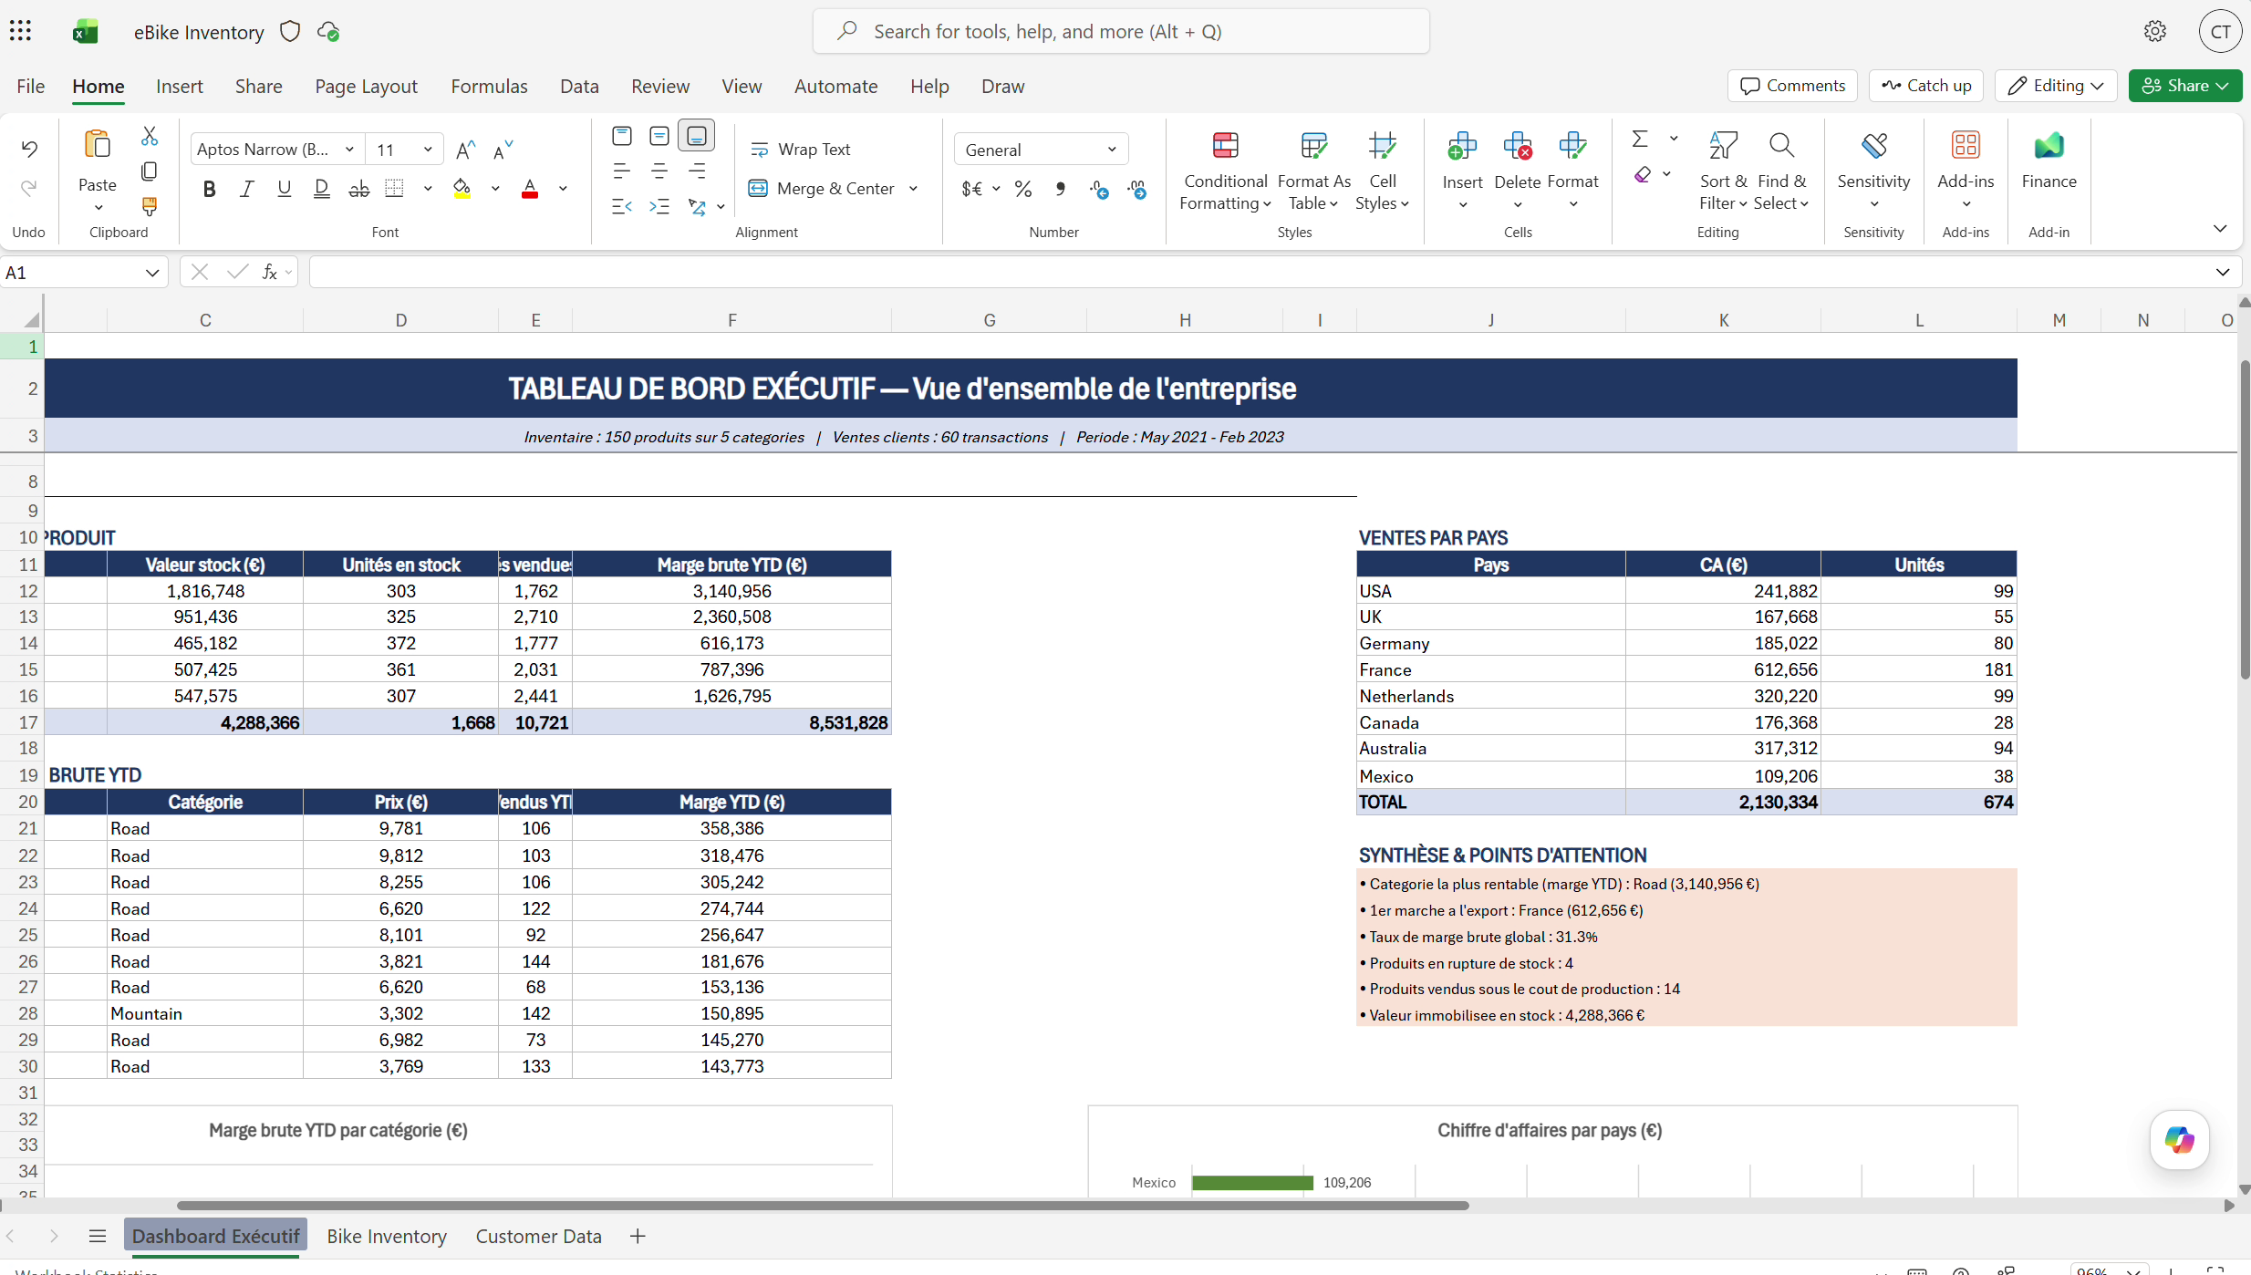Increase indent in Alignment group
2251x1275 pixels.
pos(659,206)
